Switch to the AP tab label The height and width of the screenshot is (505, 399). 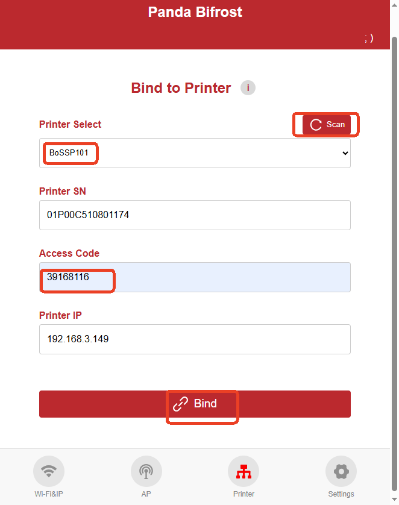146,494
